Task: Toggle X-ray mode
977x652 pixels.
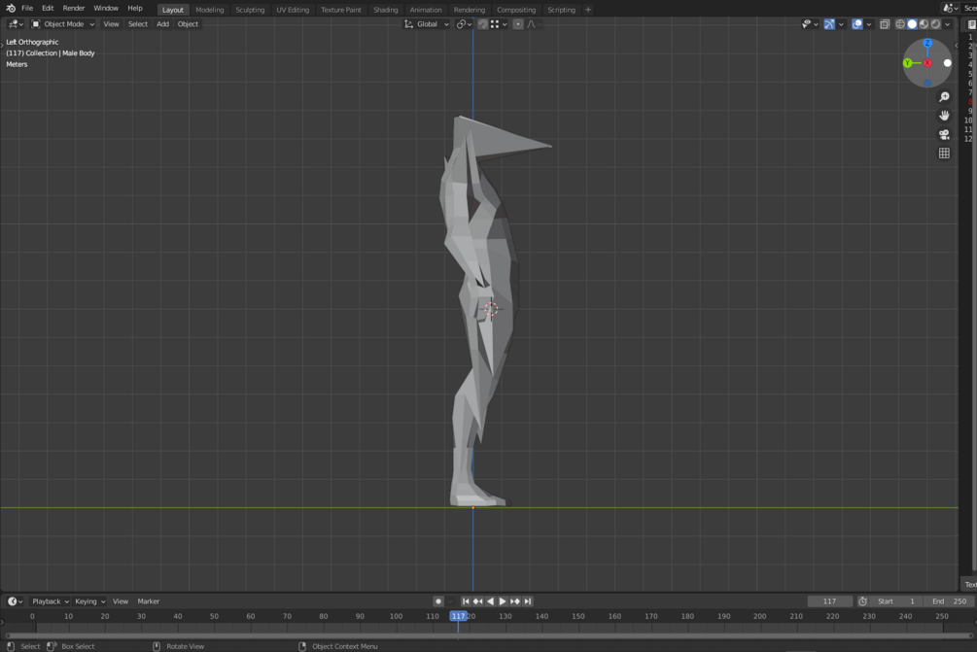Action: tap(885, 24)
